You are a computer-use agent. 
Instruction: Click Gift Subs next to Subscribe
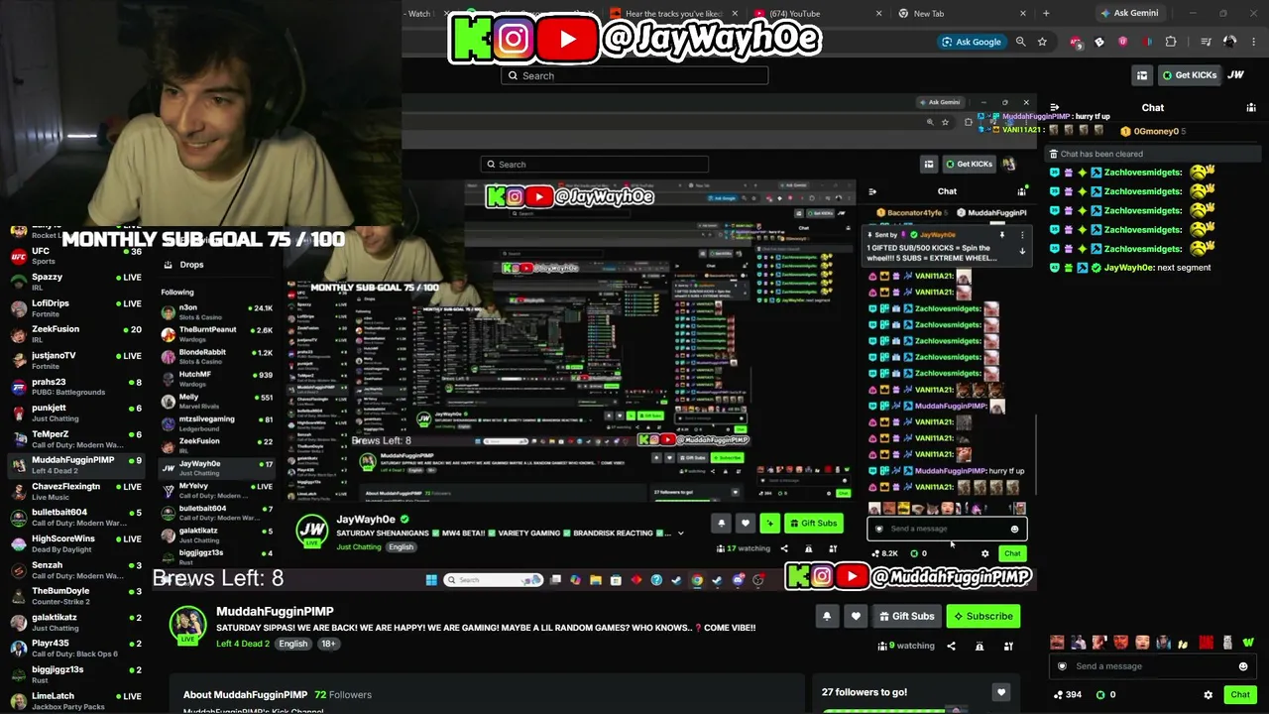[906, 617]
